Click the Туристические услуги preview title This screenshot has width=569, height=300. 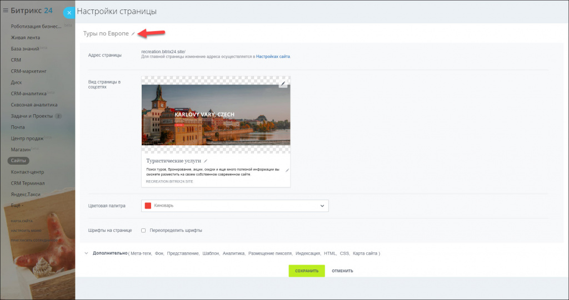[x=173, y=161]
